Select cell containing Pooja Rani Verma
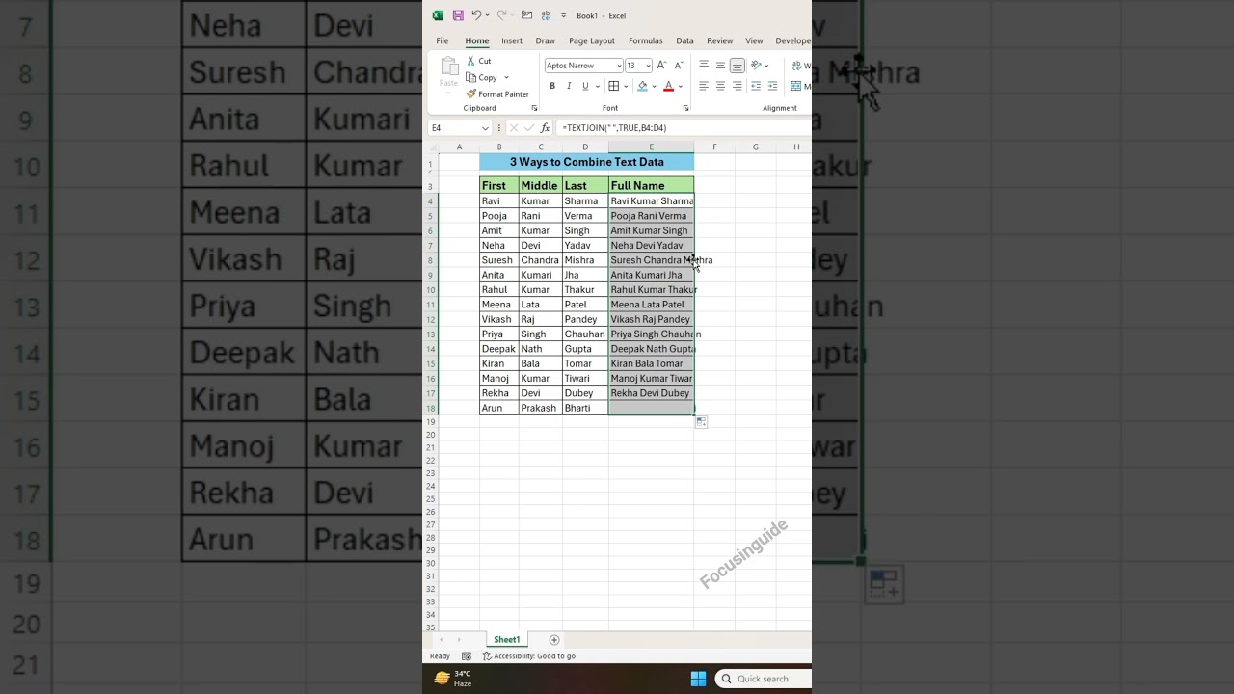 pyautogui.click(x=651, y=216)
